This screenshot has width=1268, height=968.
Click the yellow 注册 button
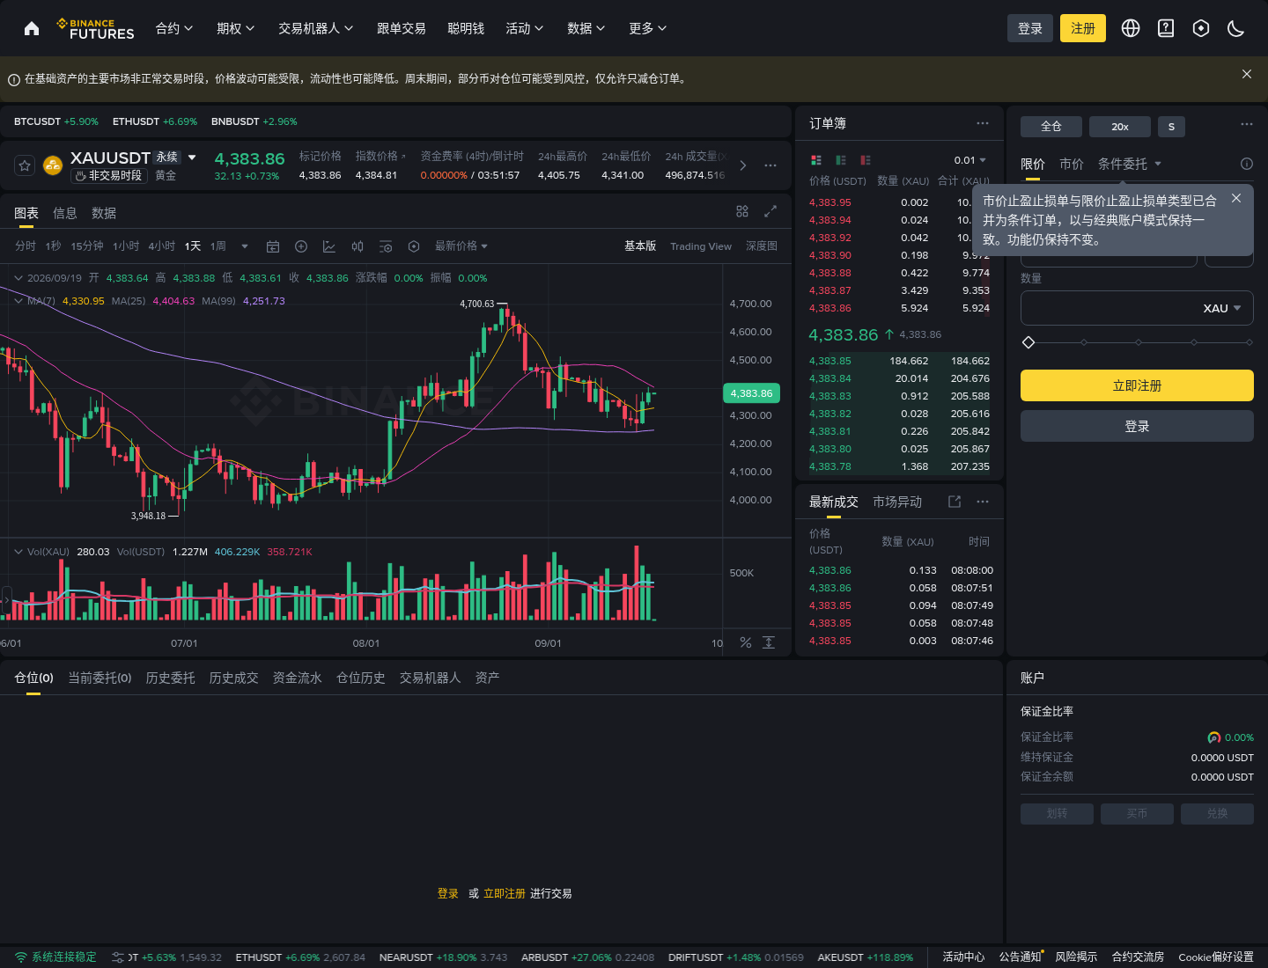pos(1083,28)
